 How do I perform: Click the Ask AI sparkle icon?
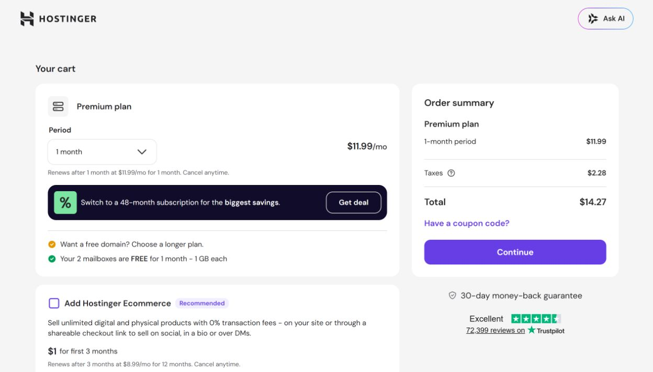point(593,19)
